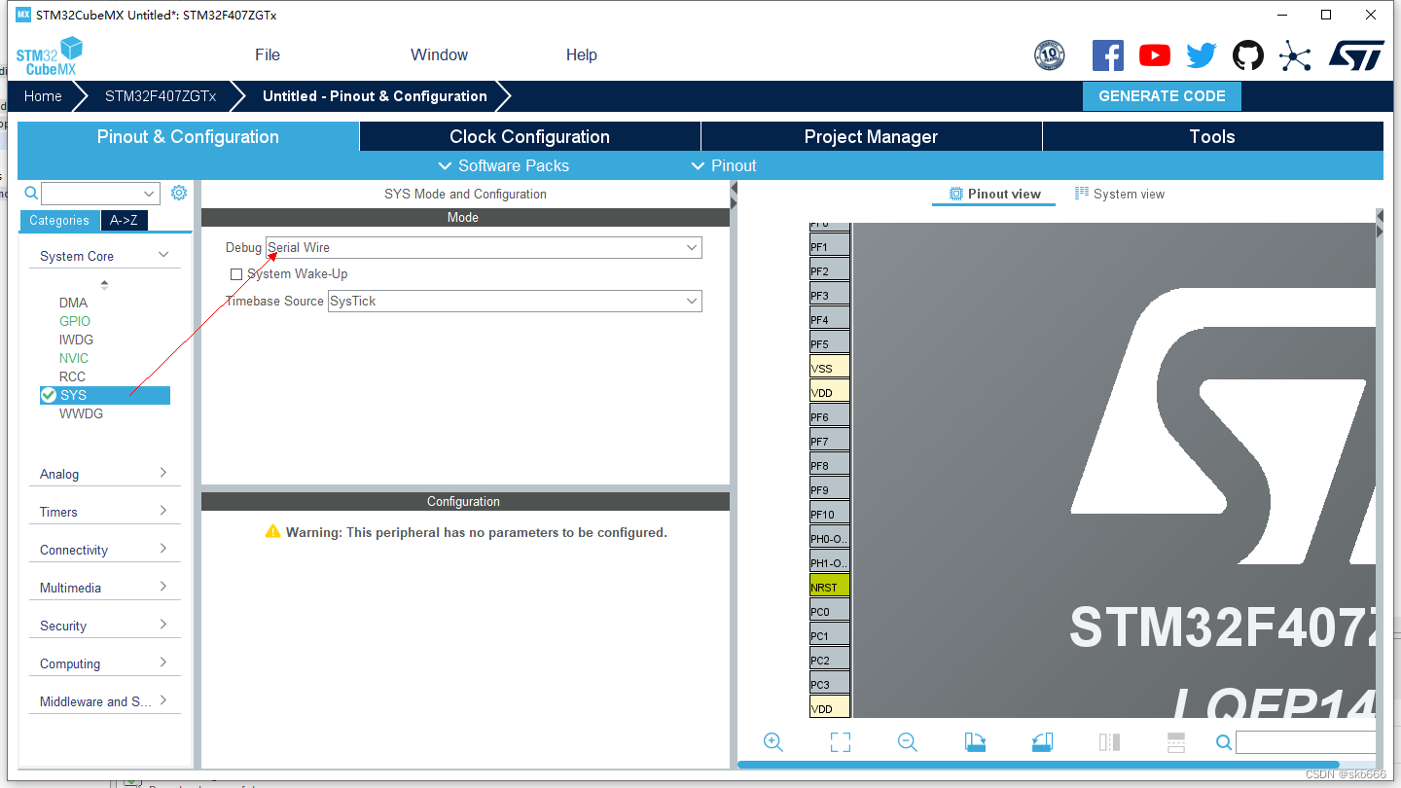This screenshot has width=1401, height=788.
Task: Open the ST GitHub page
Action: (x=1247, y=55)
